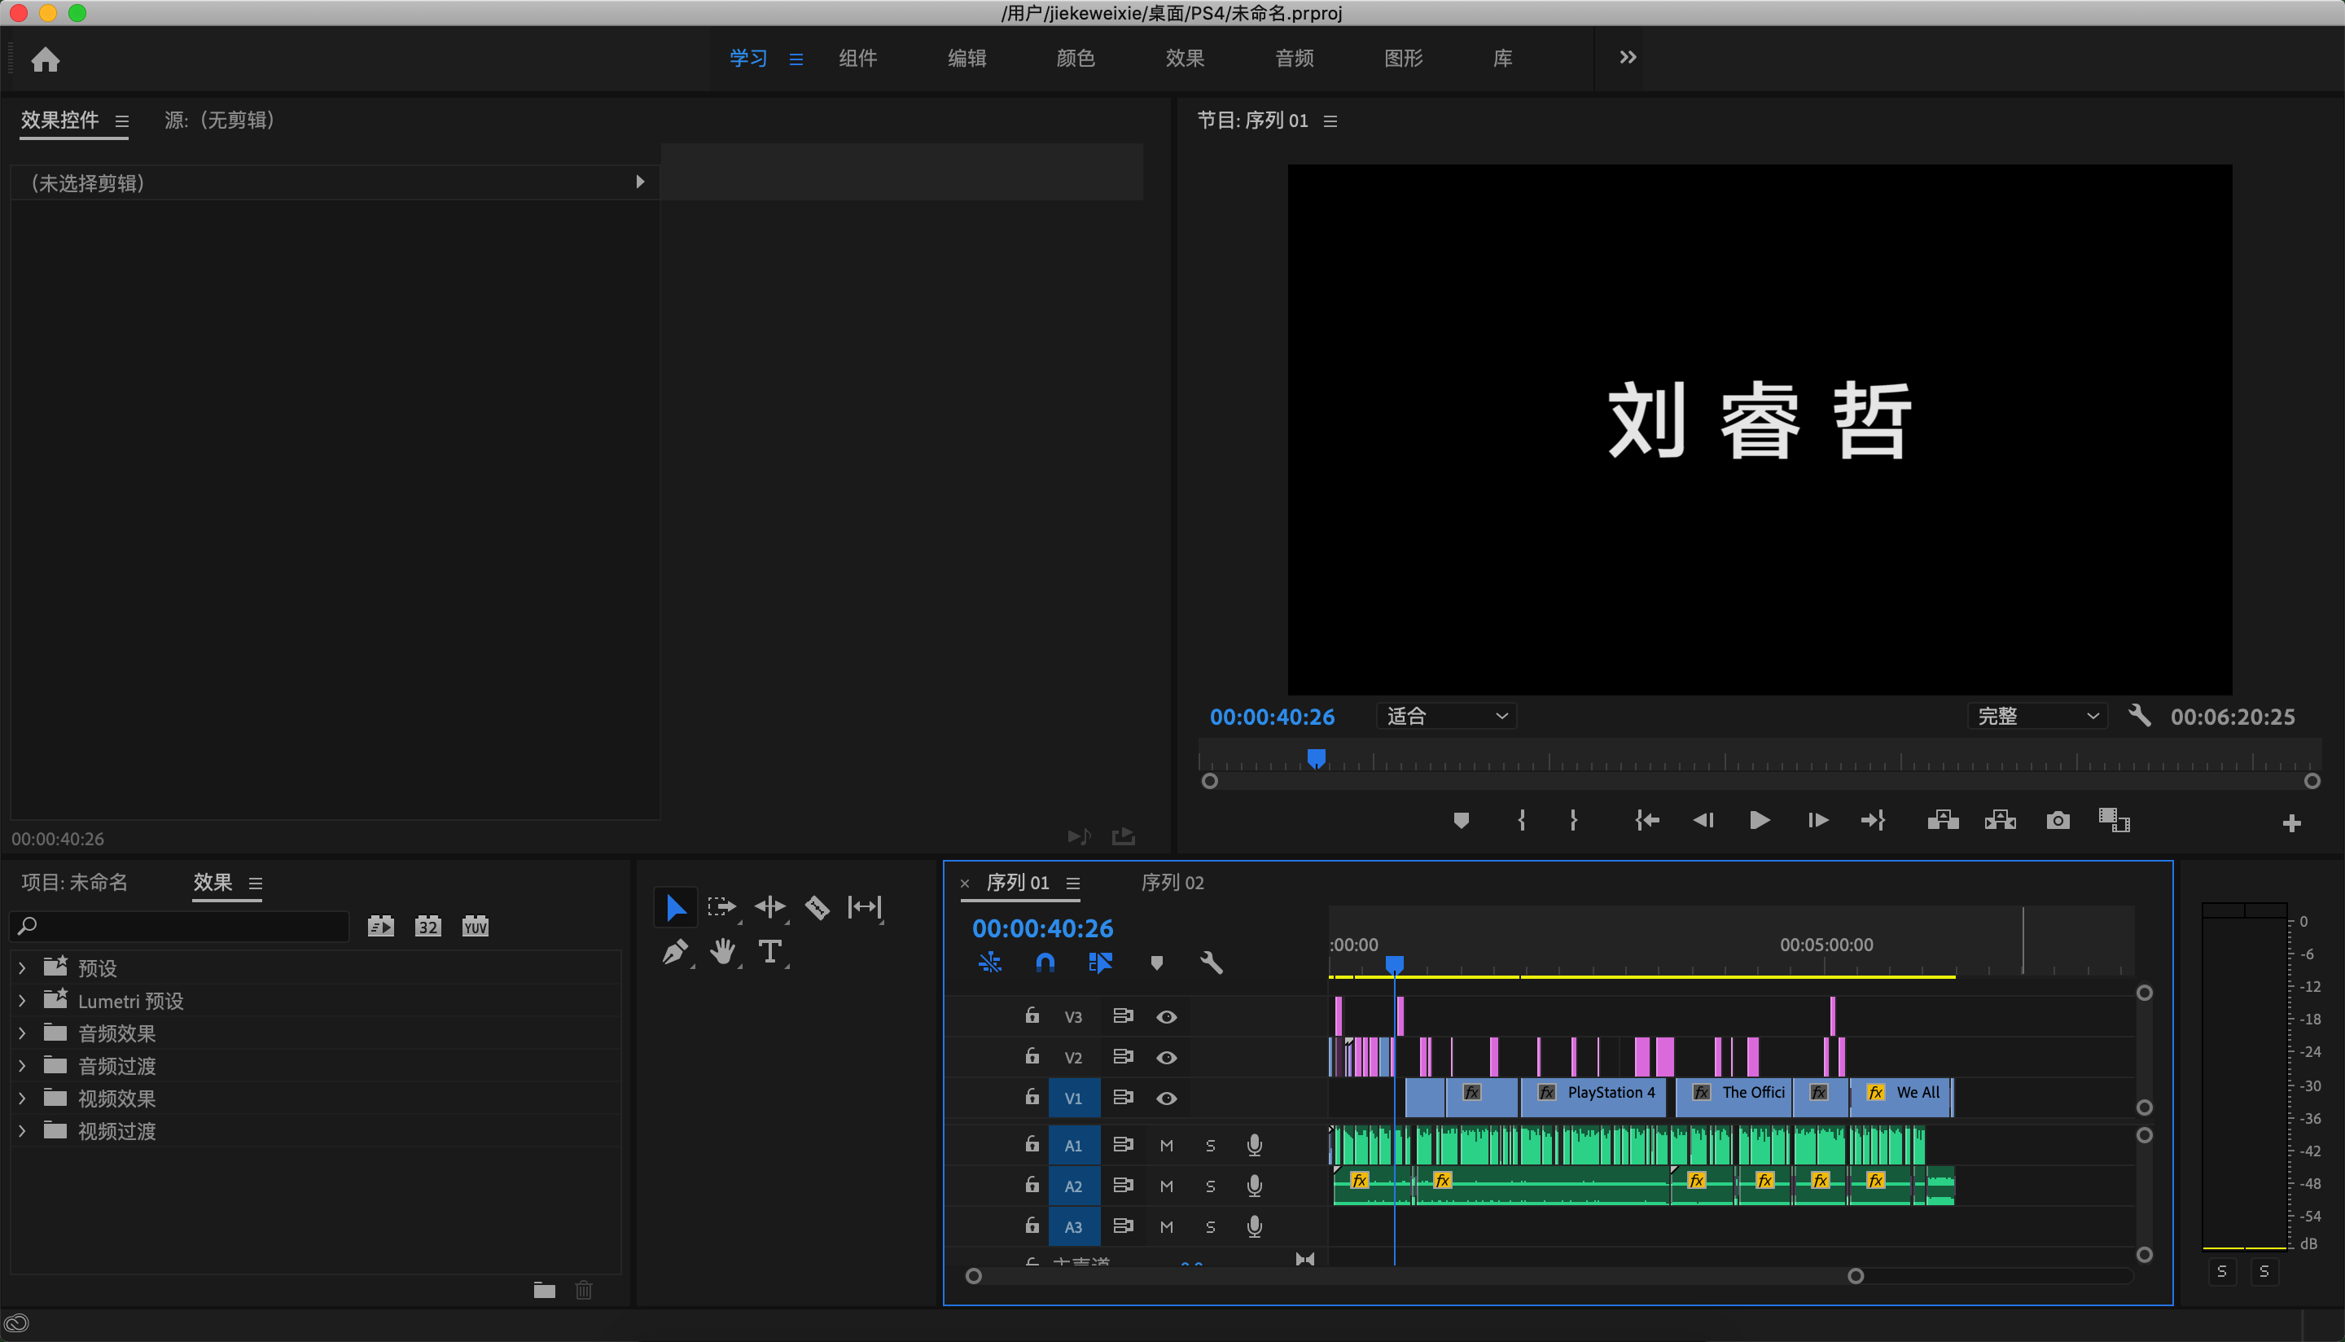Export frame with camera icon
Viewport: 2345px width, 1342px height.
pos(2058,820)
